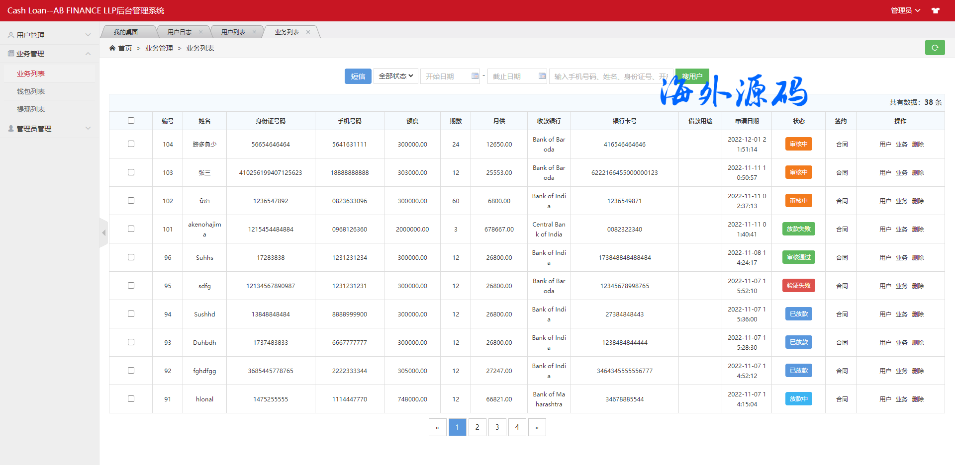Open the end date calendar icon
The image size is (955, 465).
click(x=542, y=76)
